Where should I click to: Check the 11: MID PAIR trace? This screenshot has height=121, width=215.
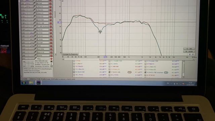click(110, 67)
